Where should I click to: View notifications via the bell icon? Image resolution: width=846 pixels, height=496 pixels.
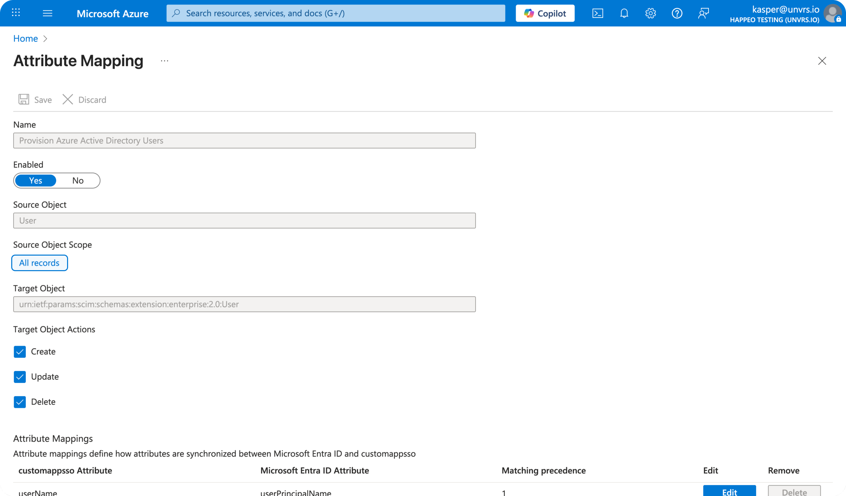[624, 13]
